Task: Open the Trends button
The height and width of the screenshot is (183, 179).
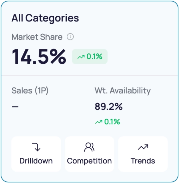Action: pyautogui.click(x=143, y=154)
